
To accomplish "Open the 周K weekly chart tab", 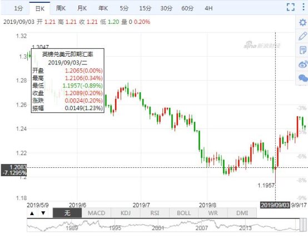I will click(x=61, y=8).
